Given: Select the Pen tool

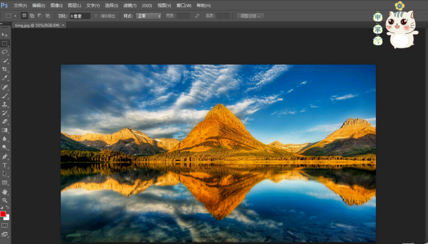Looking at the screenshot, I should [x=5, y=157].
